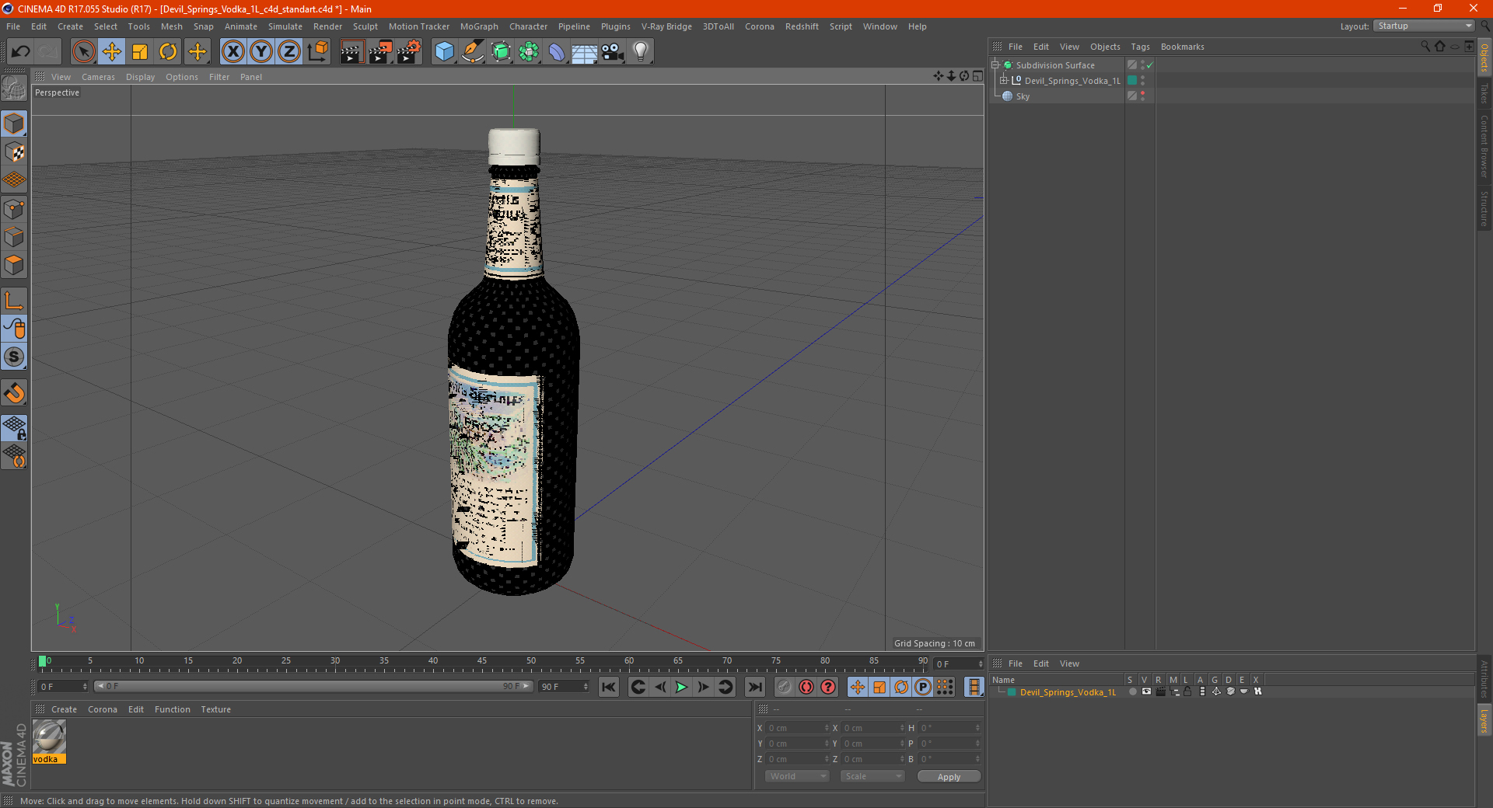The width and height of the screenshot is (1493, 808).
Task: Activate the Rotate tool
Action: click(168, 52)
